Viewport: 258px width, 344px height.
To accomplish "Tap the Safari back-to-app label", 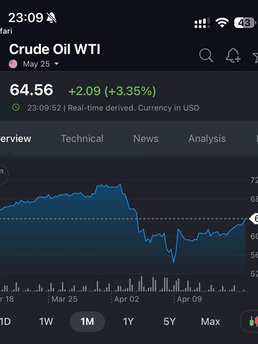I will tap(6, 31).
